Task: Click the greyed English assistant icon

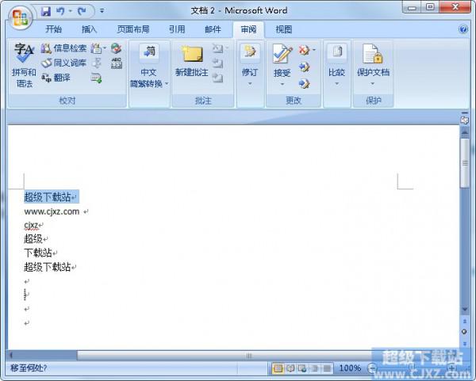Action: pyautogui.click(x=97, y=63)
